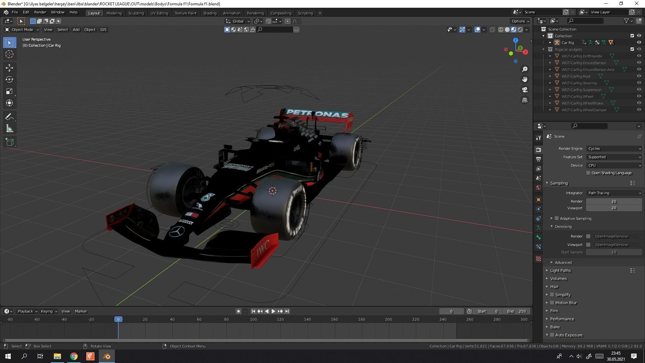The width and height of the screenshot is (645, 363).
Task: Enable Adaptive Sampling checkbox
Action: point(557,218)
